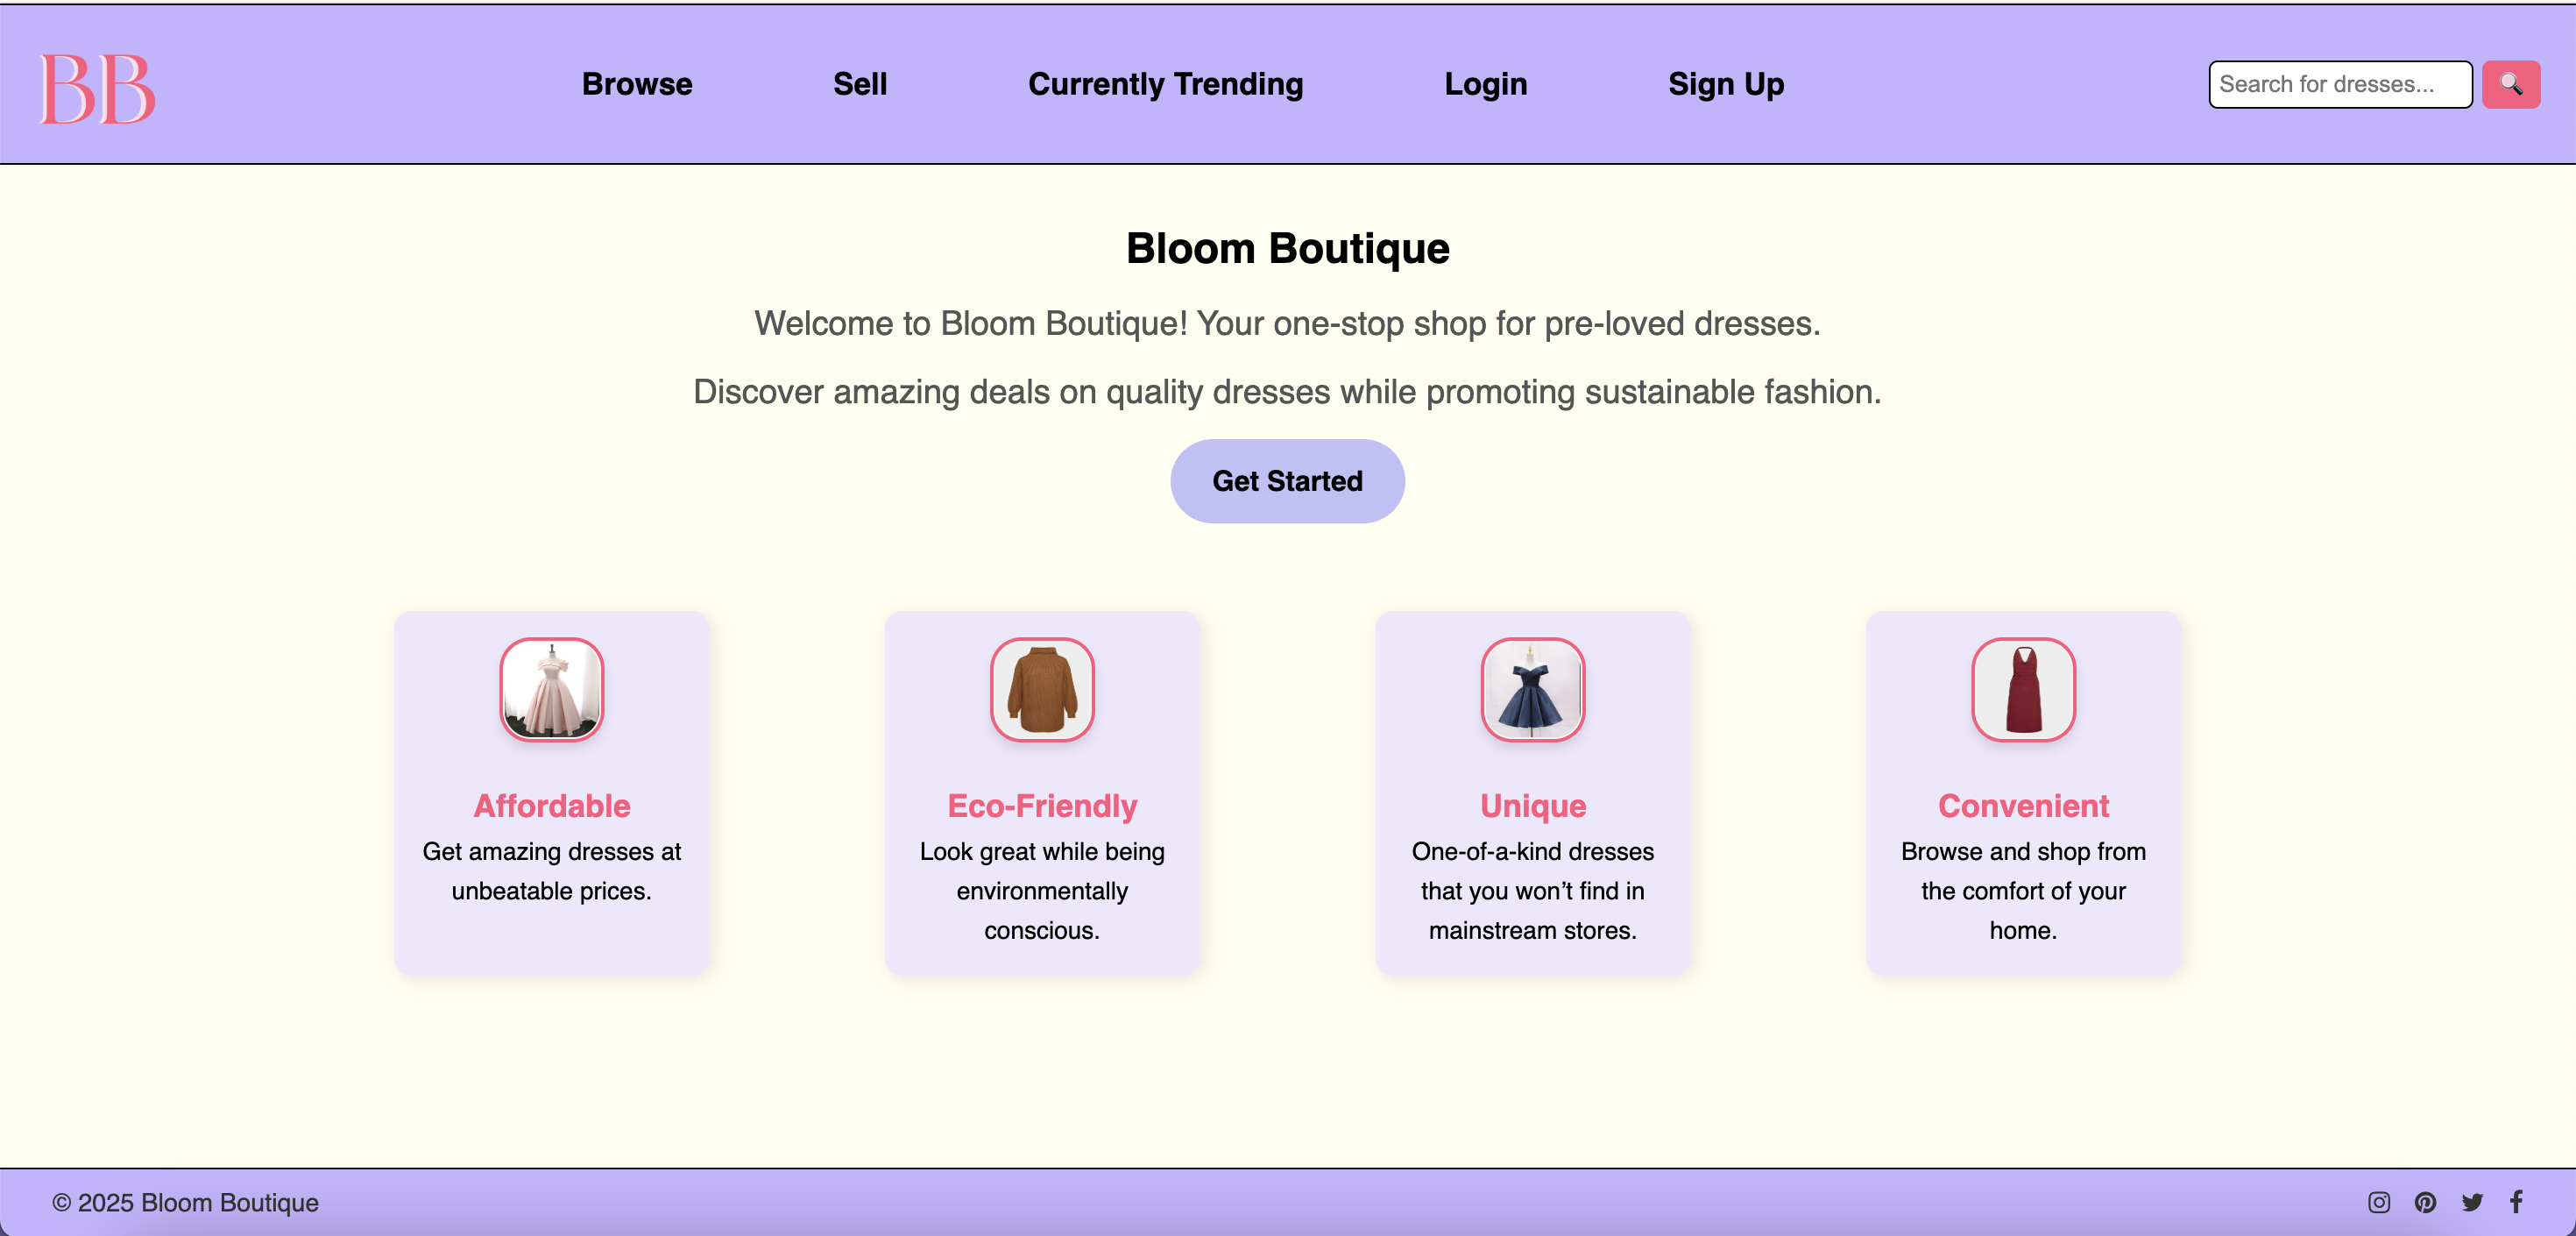Open the Facebook icon in the footer
The image size is (2576, 1236).
[x=2516, y=1202]
